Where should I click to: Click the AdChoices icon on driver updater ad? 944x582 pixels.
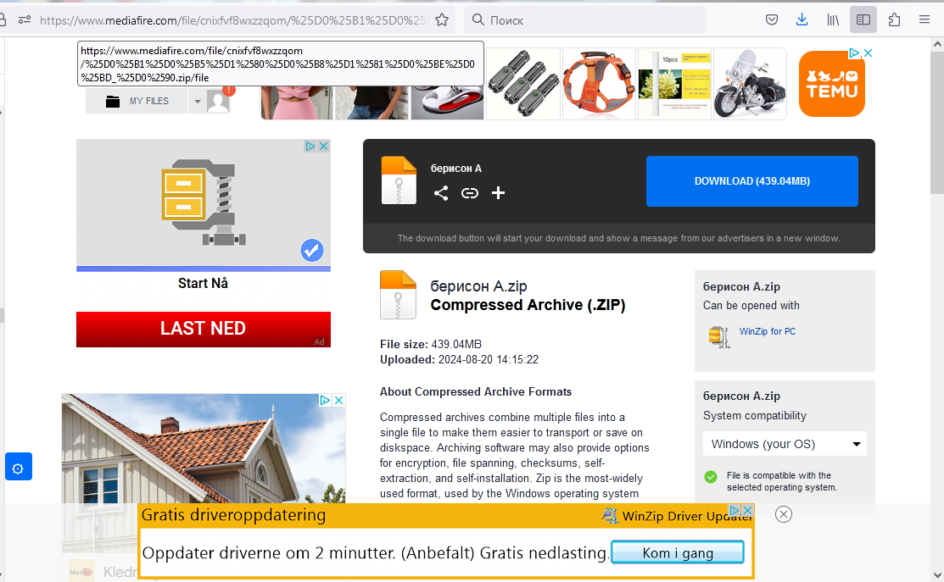[x=735, y=510]
